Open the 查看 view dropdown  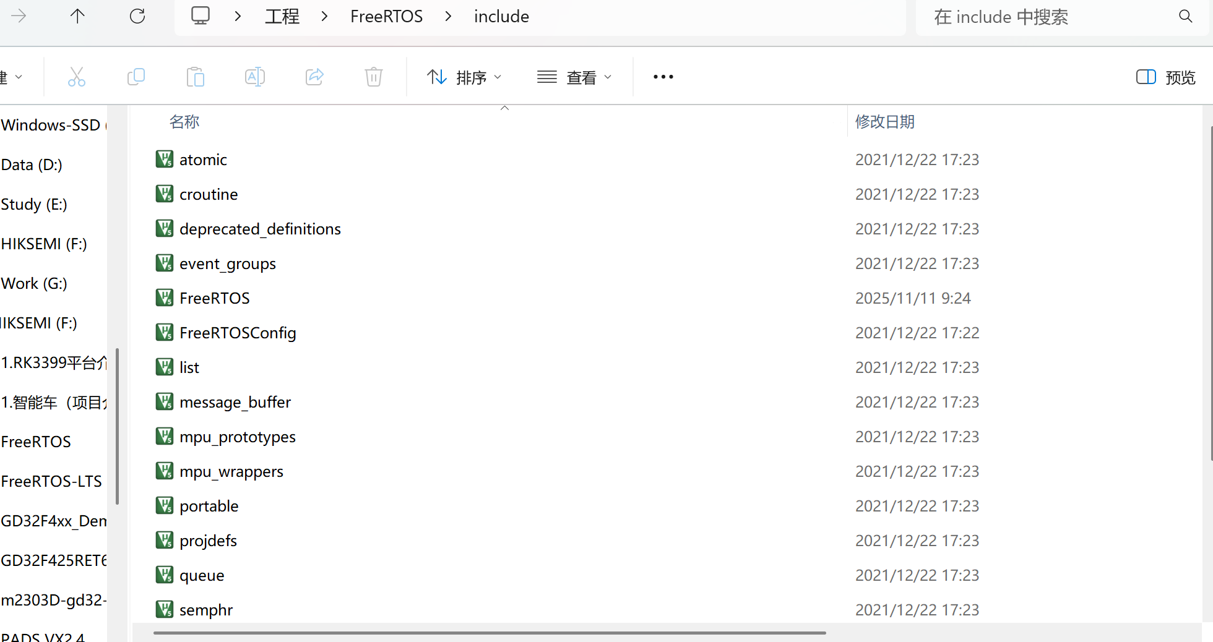tap(575, 77)
